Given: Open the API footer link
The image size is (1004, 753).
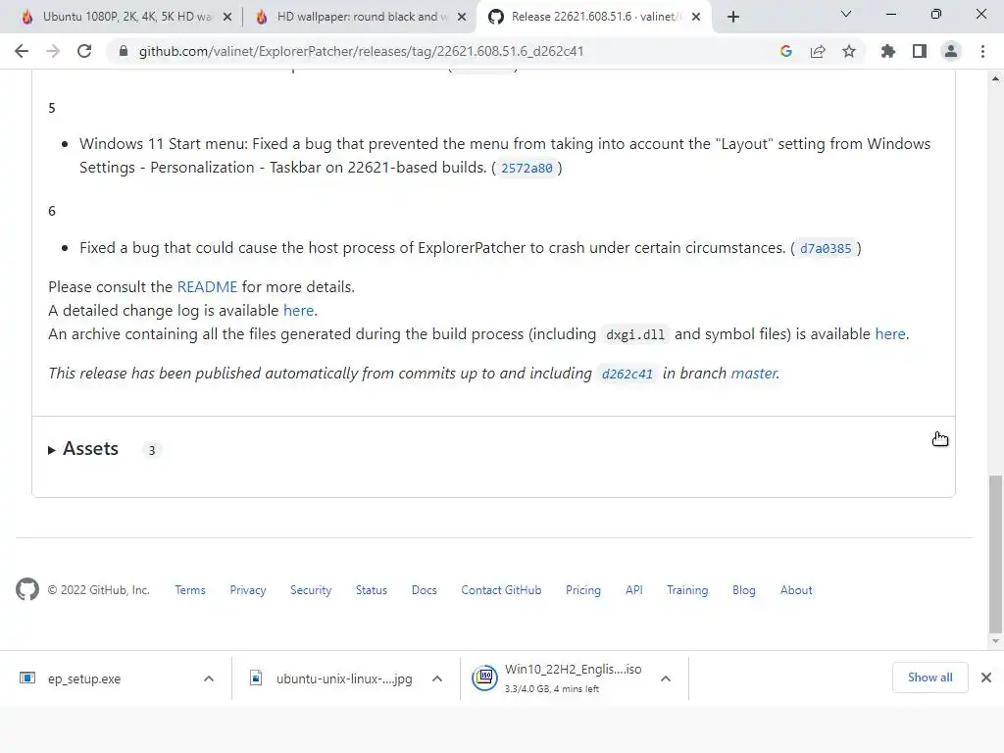Looking at the screenshot, I should coord(634,589).
